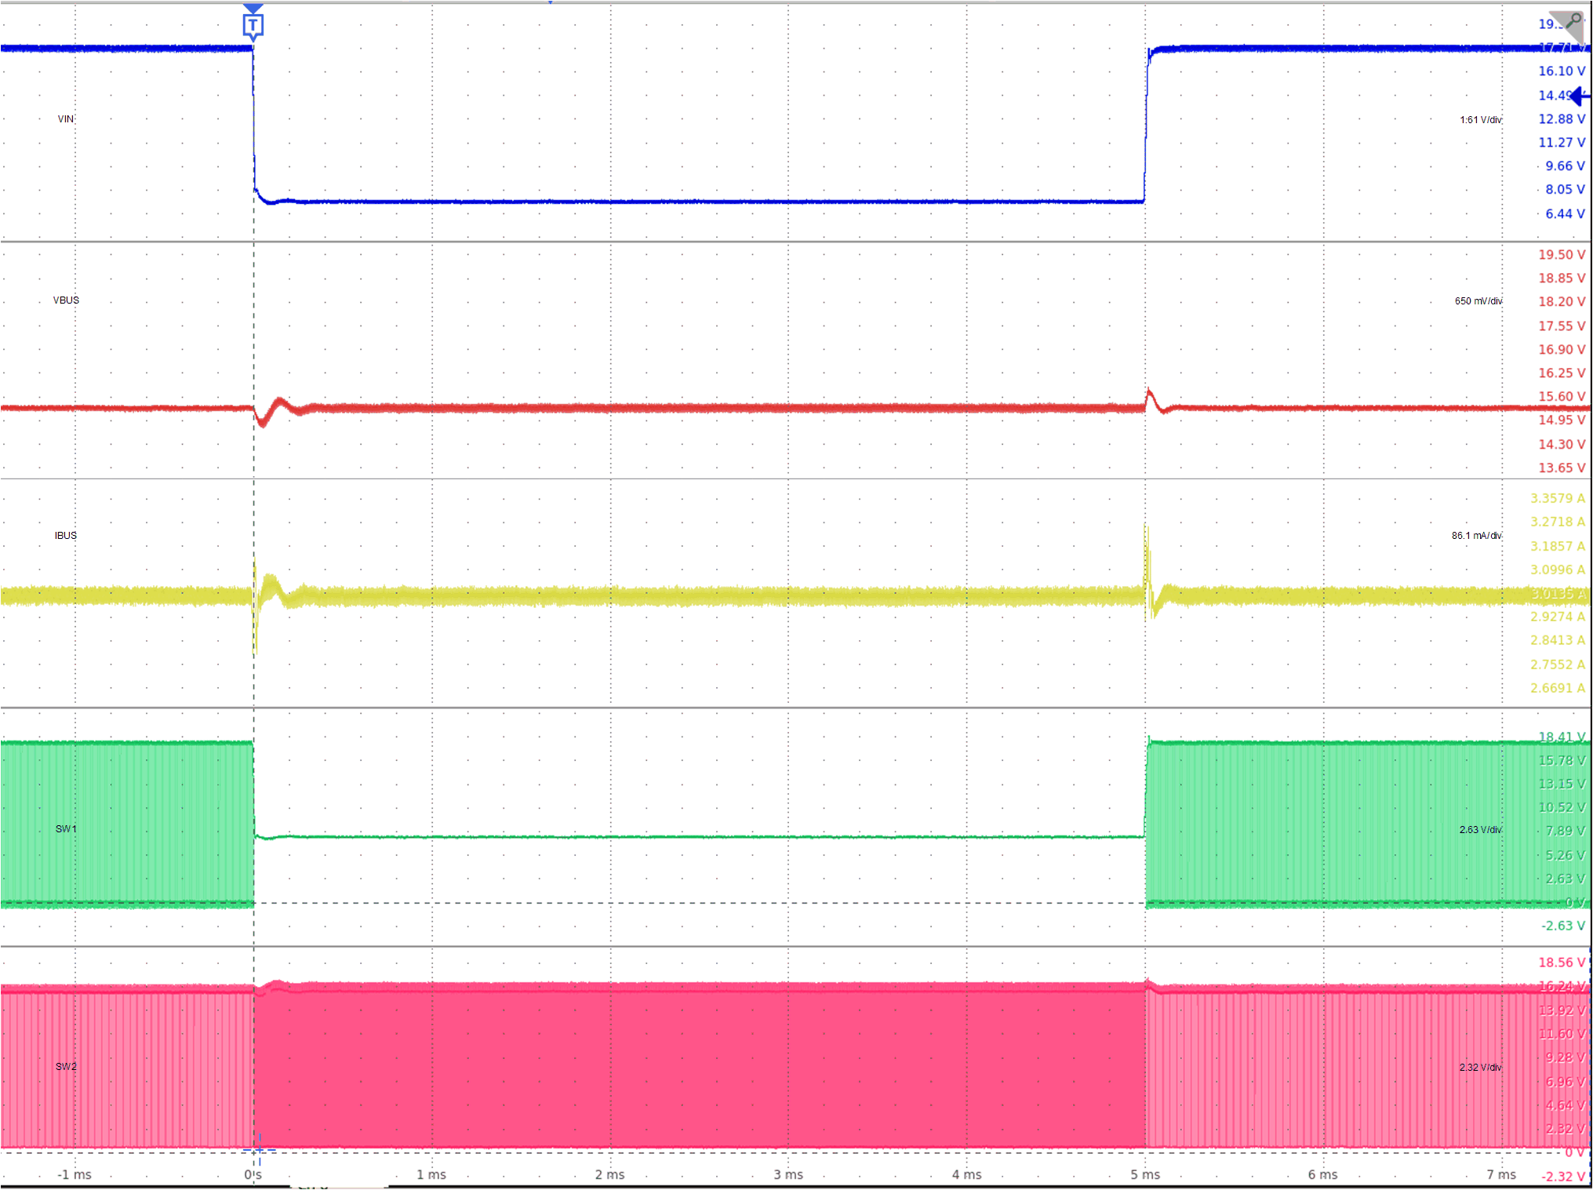Select the SW2 channel label

click(66, 1067)
